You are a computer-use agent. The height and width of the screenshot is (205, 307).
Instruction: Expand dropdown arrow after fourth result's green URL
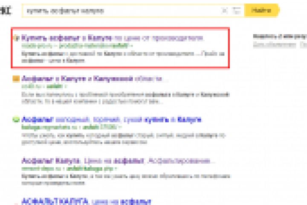(x=116, y=169)
